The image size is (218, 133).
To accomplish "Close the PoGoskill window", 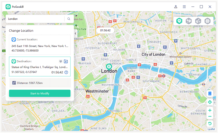I will 210,7.
